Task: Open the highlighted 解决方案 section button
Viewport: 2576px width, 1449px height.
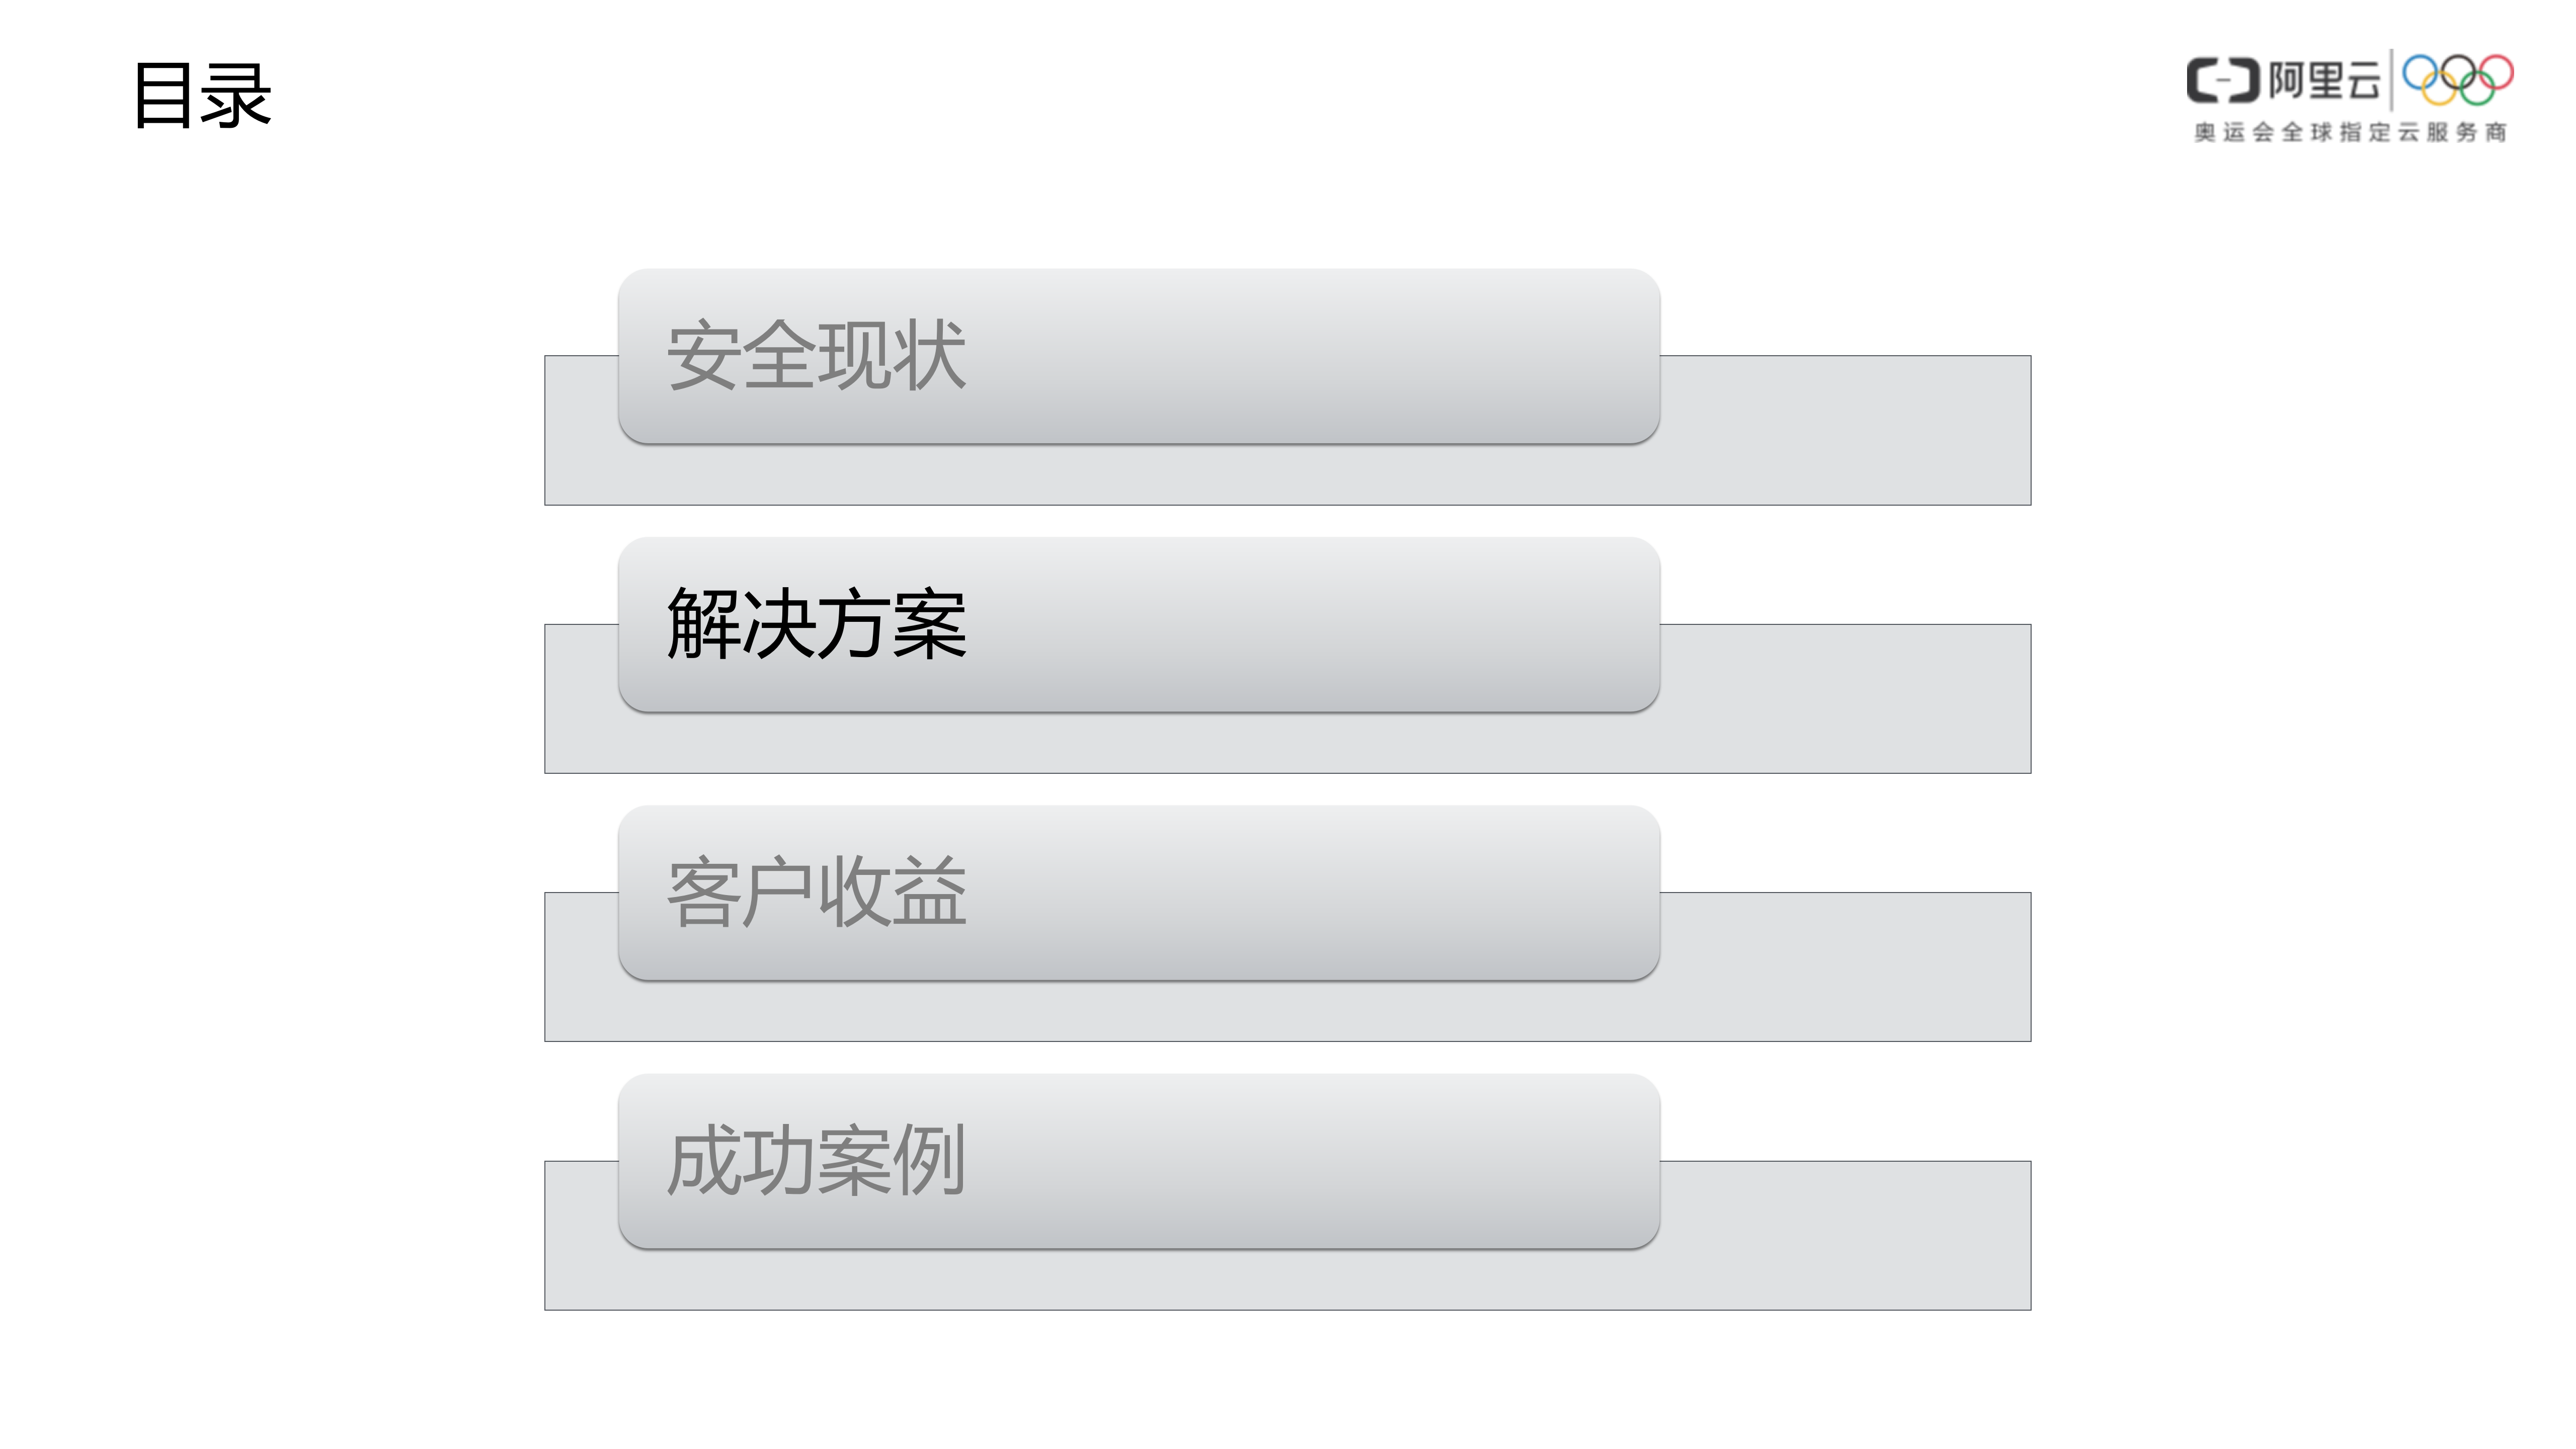Action: (x=1138, y=624)
